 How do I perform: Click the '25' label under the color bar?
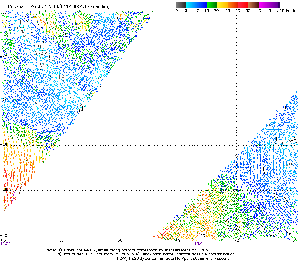228,11
